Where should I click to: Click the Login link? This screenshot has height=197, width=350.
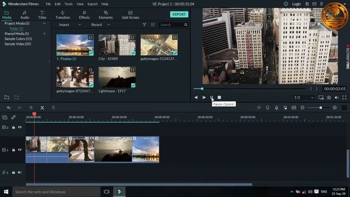click(x=296, y=4)
